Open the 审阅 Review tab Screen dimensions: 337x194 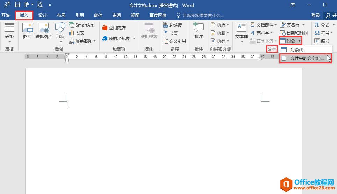117,15
